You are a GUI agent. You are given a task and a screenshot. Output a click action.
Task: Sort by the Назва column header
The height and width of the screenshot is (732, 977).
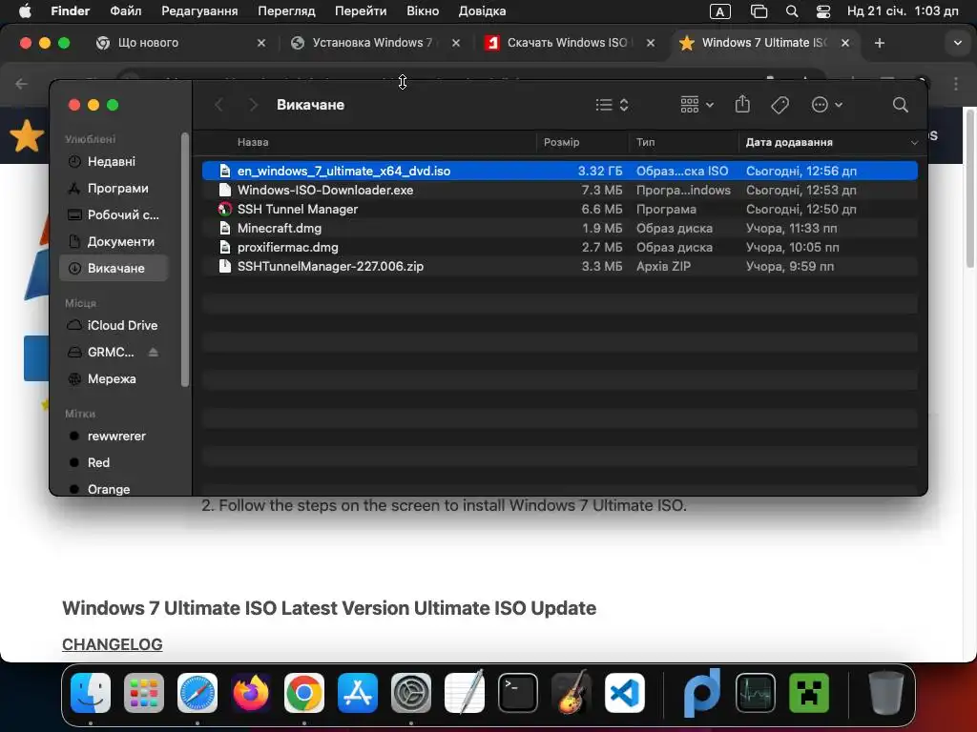253,143
